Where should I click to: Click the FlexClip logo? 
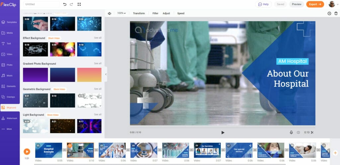(x=8, y=5)
